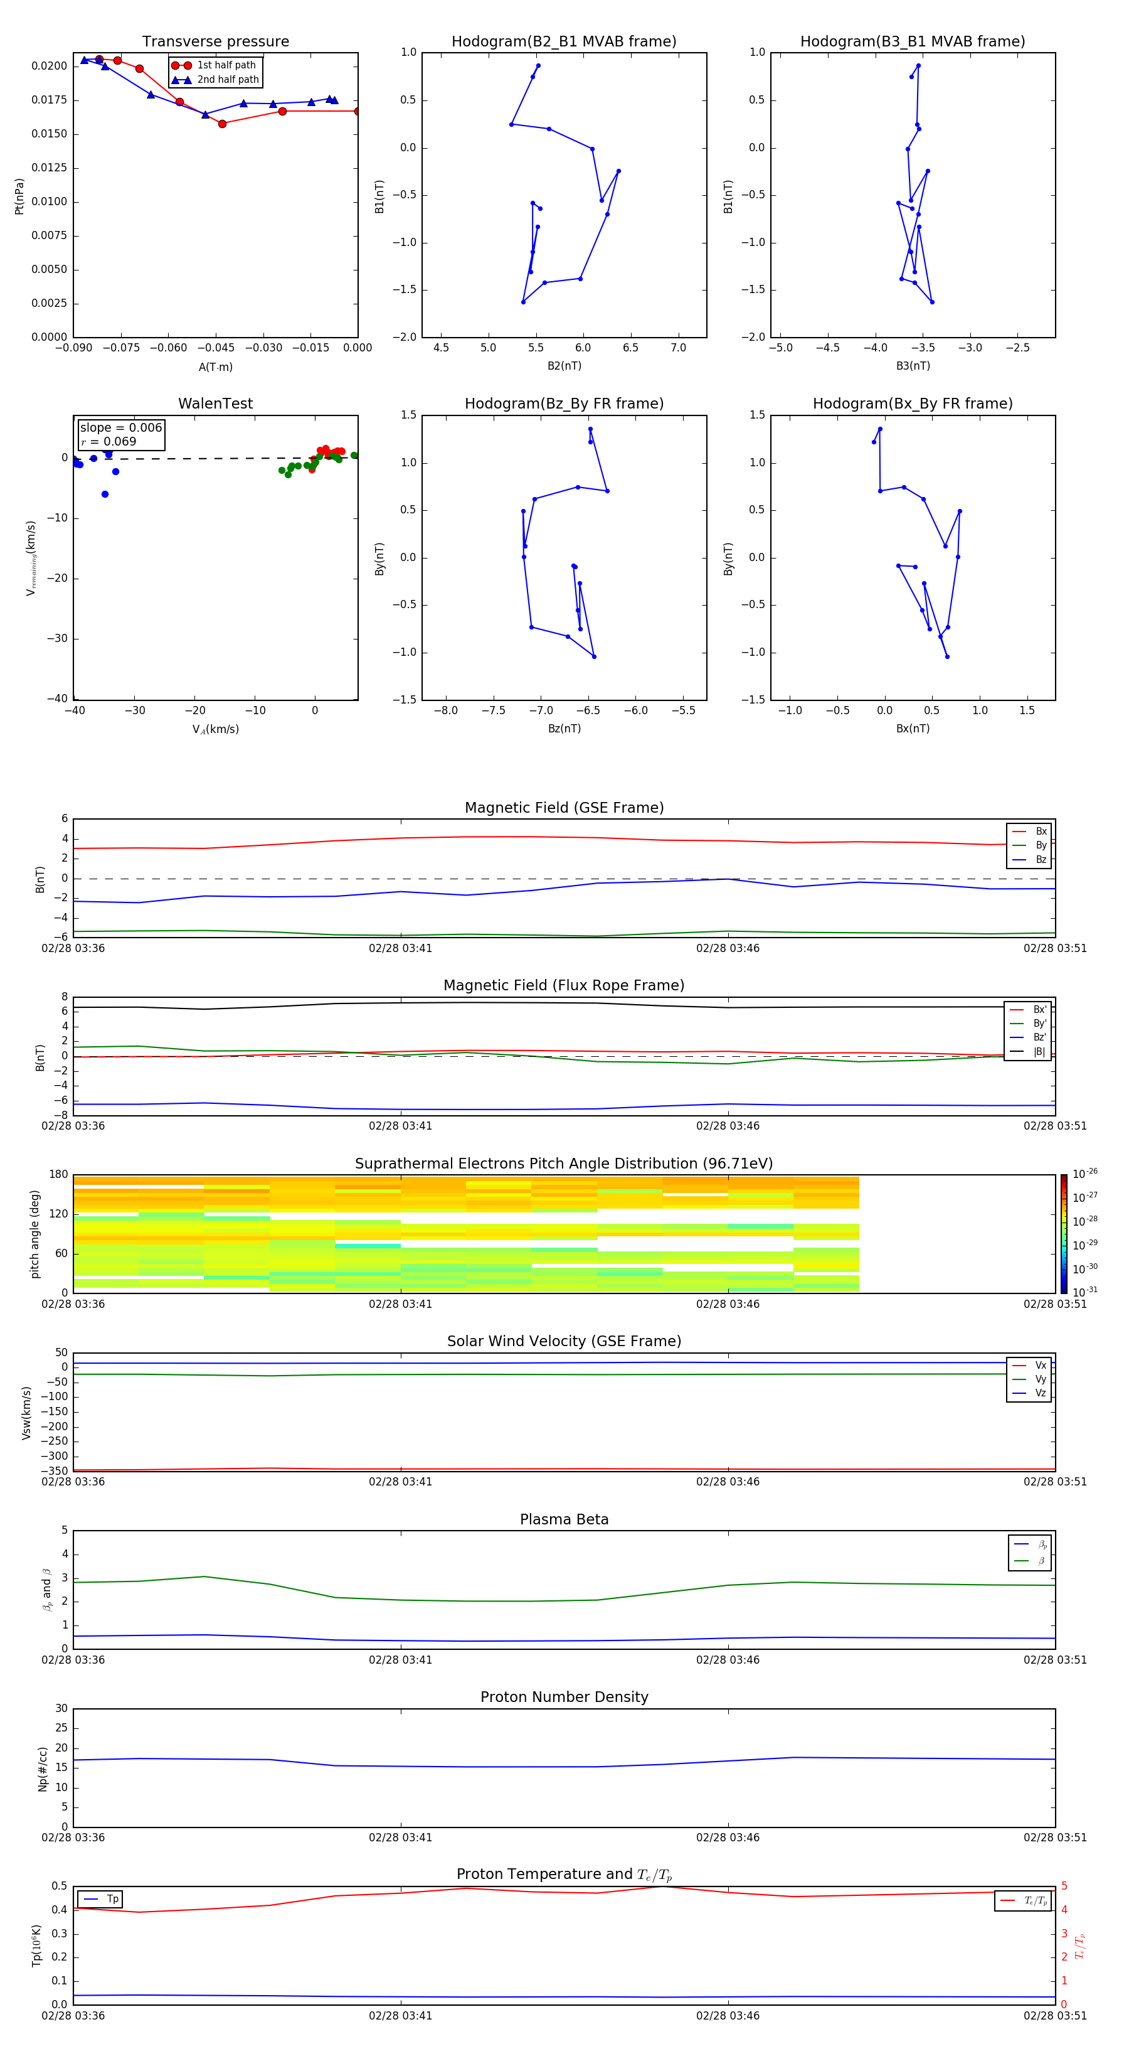The height and width of the screenshot is (2071, 1129).
Task: Click the 'B2(nT)' x-axis label
Action: [564, 366]
